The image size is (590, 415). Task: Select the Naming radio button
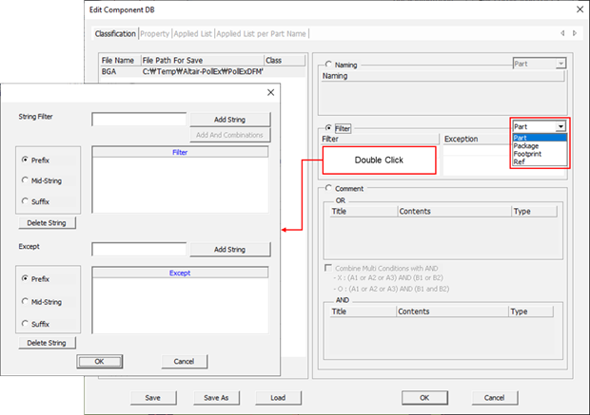pyautogui.click(x=330, y=64)
